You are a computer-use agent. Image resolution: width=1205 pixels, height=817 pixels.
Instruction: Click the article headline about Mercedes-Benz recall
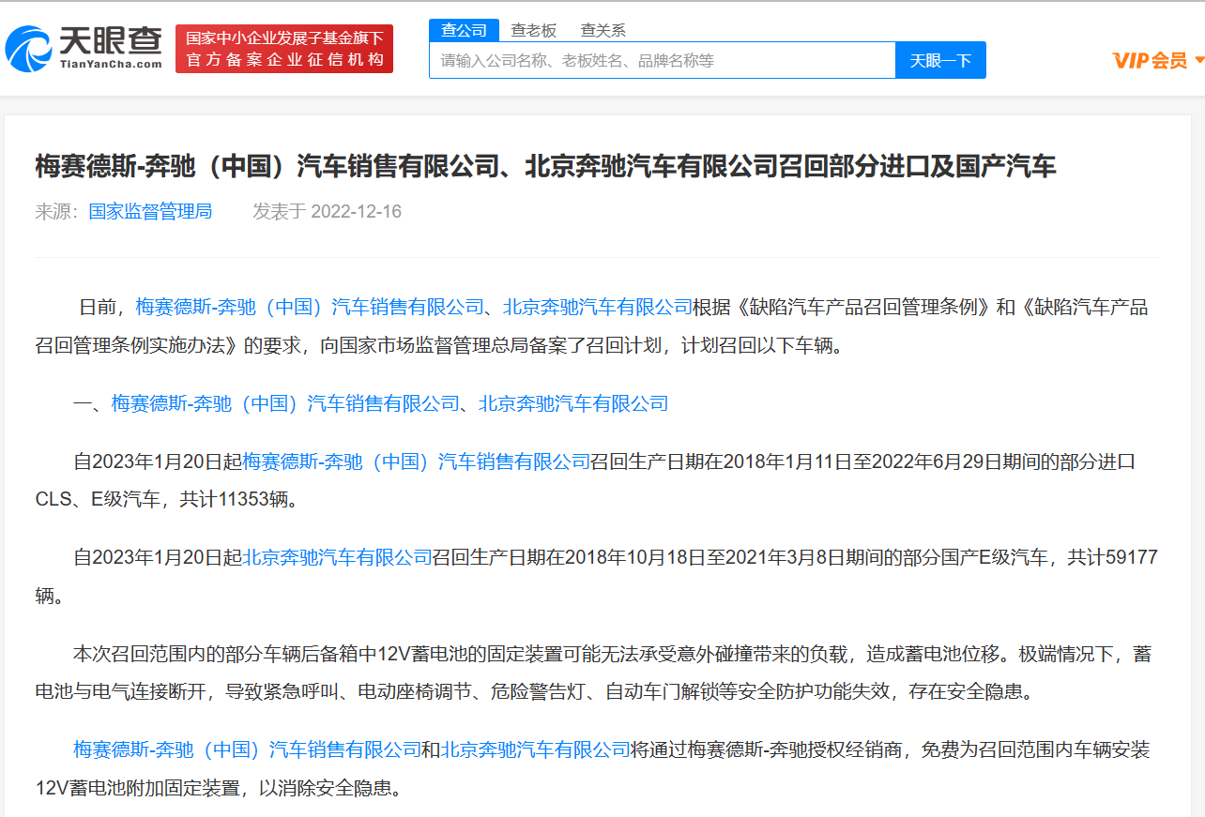click(545, 166)
